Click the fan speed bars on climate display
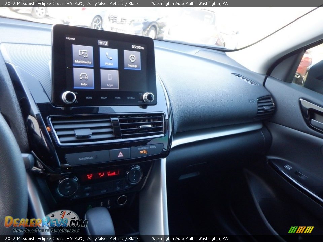Image resolution: width=323 pixels, height=242 pixels. tap(112, 173)
